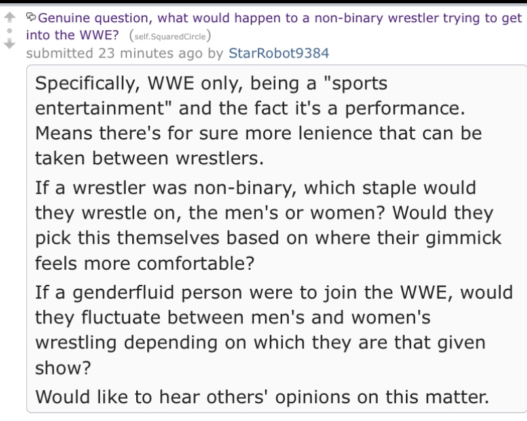527x421 pixels.
Task: Click the "Would like to hear others' opinions" line
Action: [x=262, y=397]
